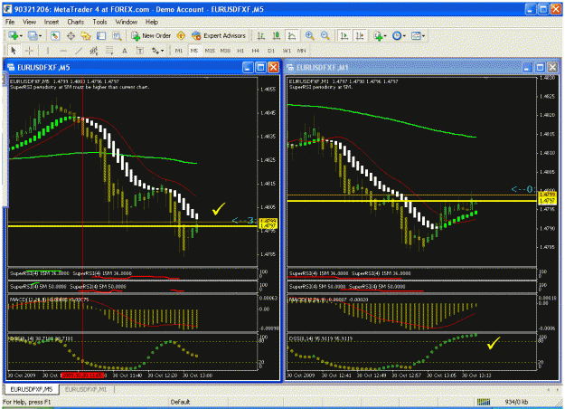Switch timeframe to M1
Screen dimensions: 565x409
179,51
